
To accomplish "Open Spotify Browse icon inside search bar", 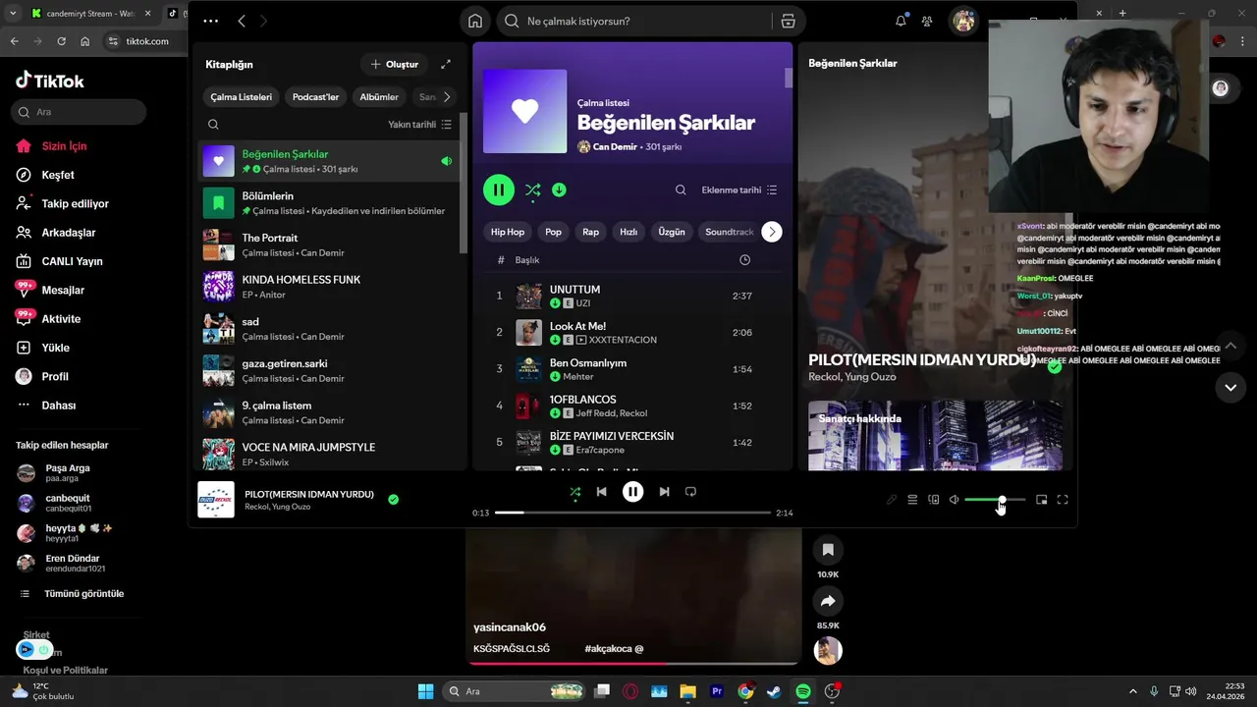I will click(788, 21).
